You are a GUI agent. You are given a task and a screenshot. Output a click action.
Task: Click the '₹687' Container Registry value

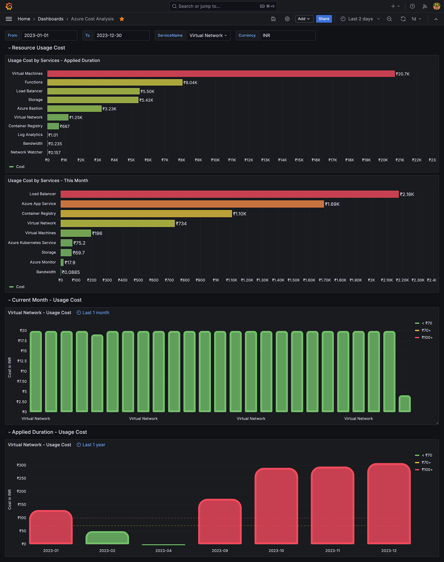click(65, 126)
